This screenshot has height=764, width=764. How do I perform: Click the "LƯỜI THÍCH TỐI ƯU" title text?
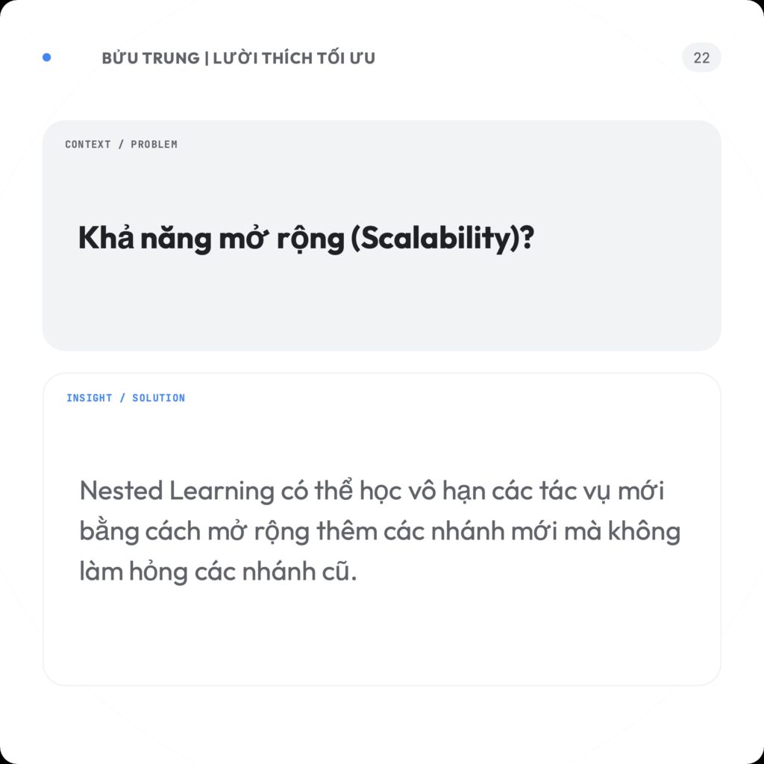coord(294,58)
